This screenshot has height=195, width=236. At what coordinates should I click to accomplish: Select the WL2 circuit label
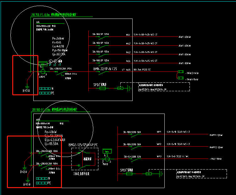click(x=128, y=43)
